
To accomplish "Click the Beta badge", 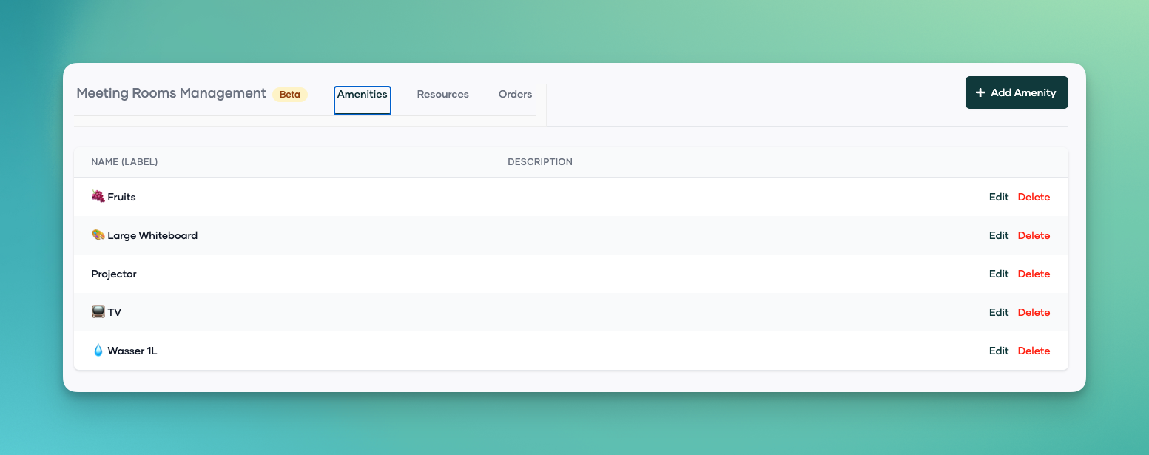I will click(290, 95).
